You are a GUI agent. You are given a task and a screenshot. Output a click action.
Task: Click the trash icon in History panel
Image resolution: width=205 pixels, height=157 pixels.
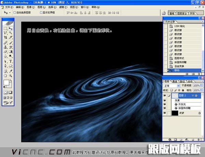point(199,74)
